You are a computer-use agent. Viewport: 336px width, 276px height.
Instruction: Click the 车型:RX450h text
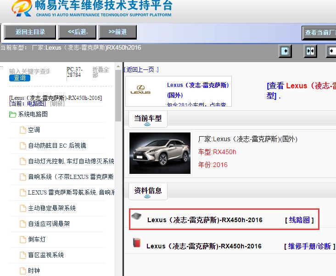pos(217,152)
